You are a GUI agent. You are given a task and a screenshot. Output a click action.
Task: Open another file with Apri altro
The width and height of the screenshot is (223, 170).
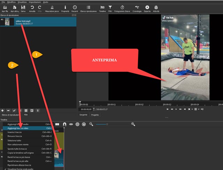15,9
